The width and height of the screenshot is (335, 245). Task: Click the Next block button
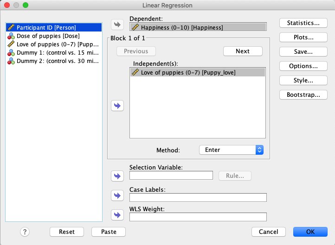tap(243, 51)
